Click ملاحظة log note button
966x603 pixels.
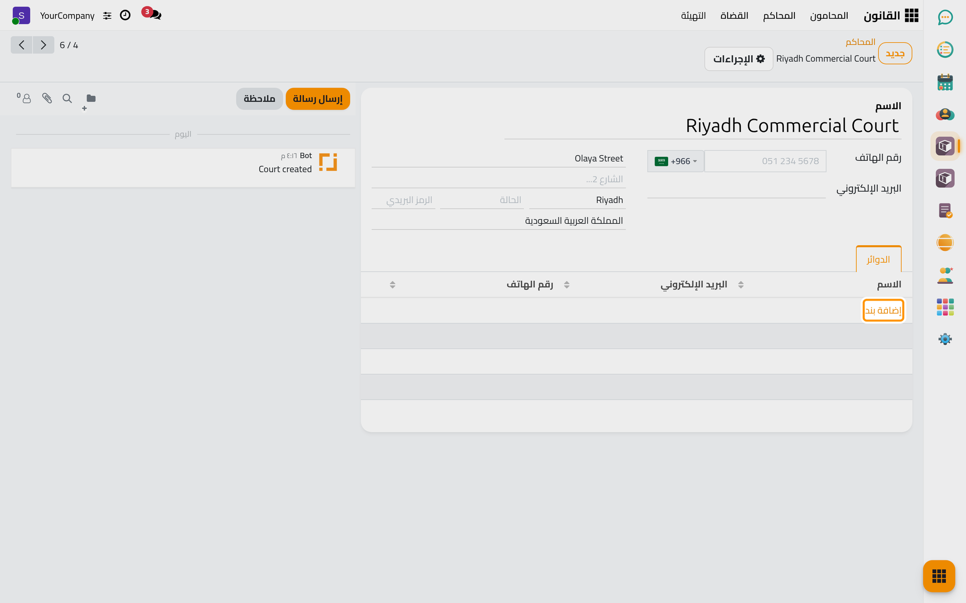[x=260, y=98]
